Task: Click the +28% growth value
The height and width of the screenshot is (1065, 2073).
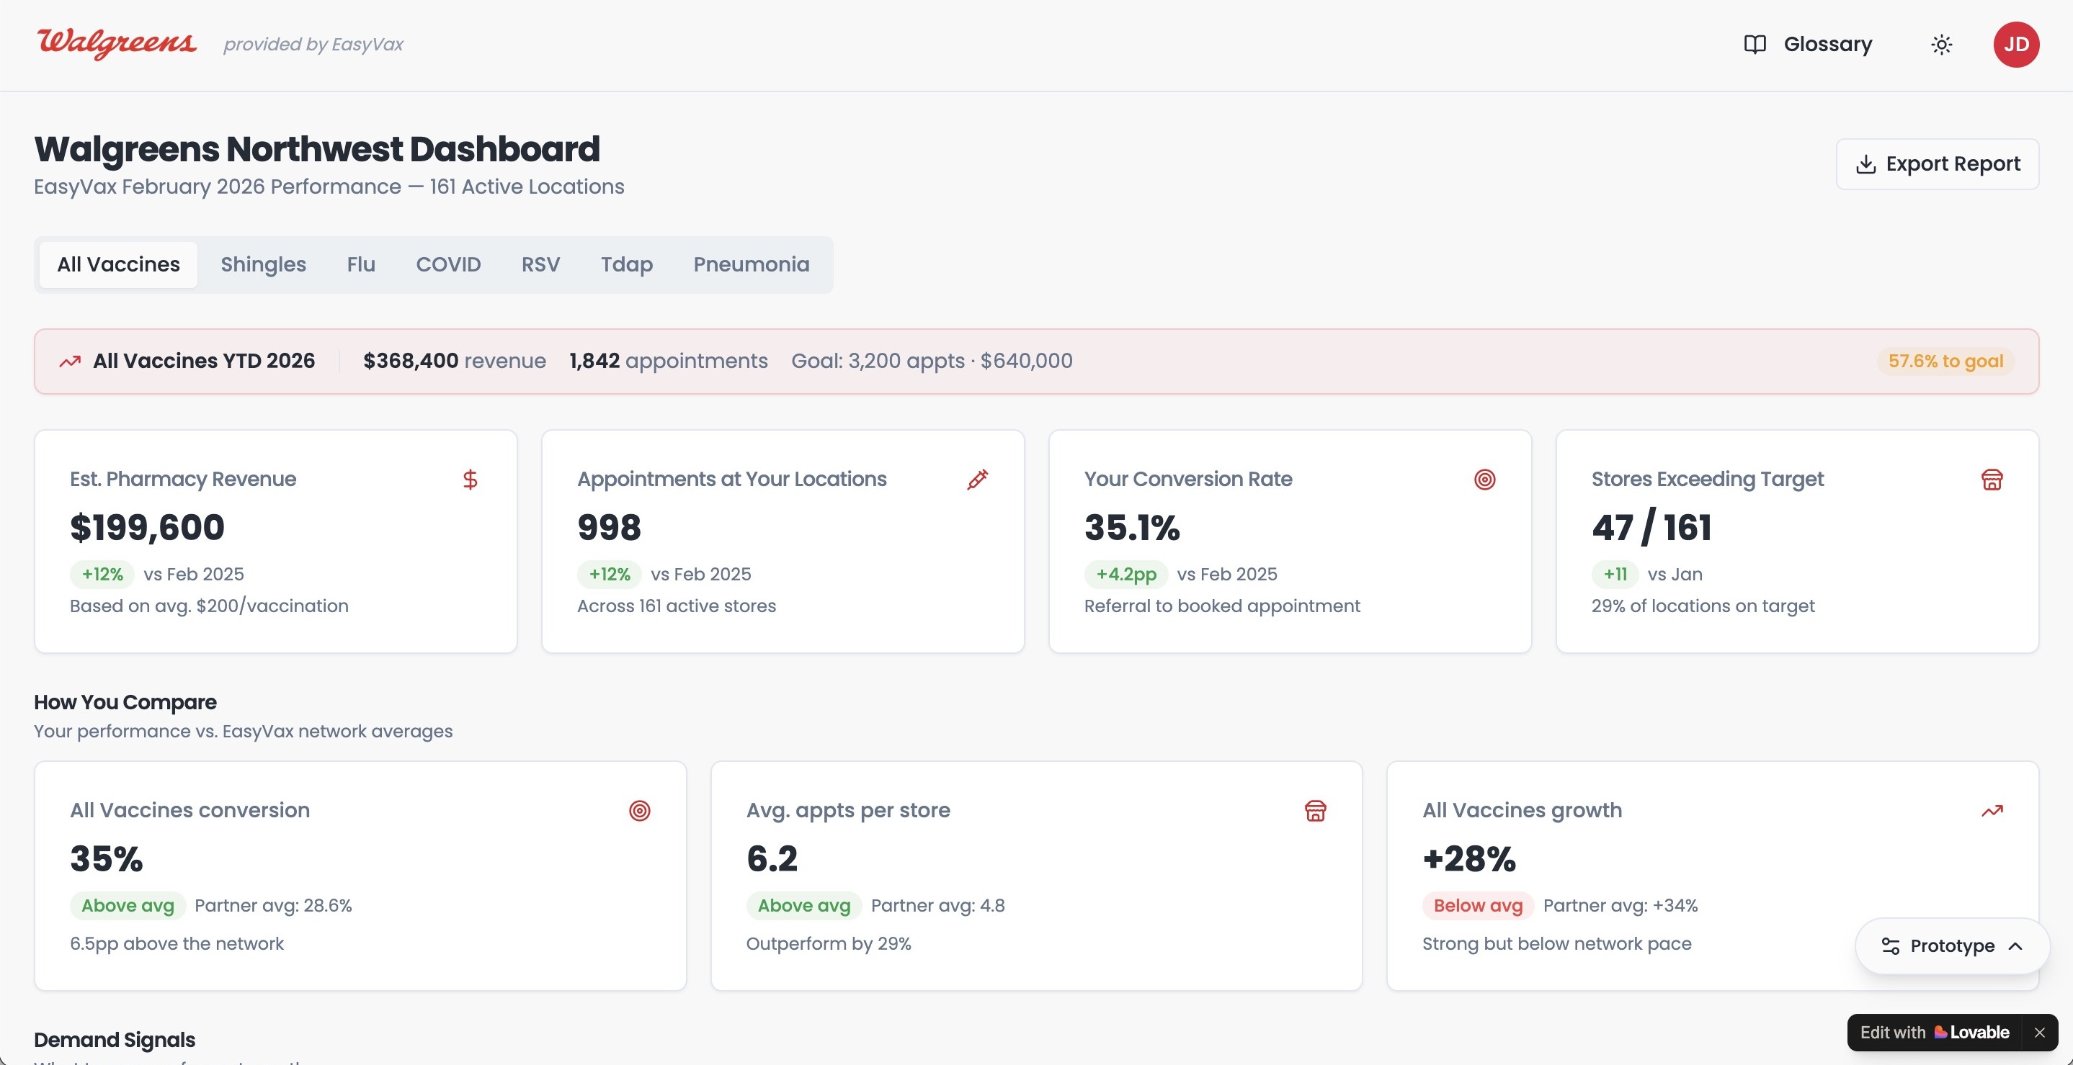Action: pyautogui.click(x=1469, y=859)
